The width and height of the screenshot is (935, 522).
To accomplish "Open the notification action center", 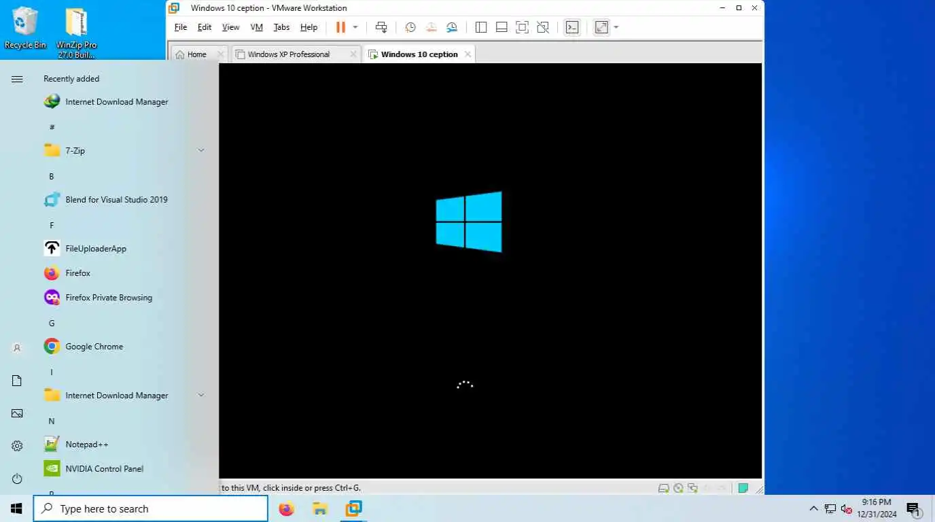I will click(913, 508).
